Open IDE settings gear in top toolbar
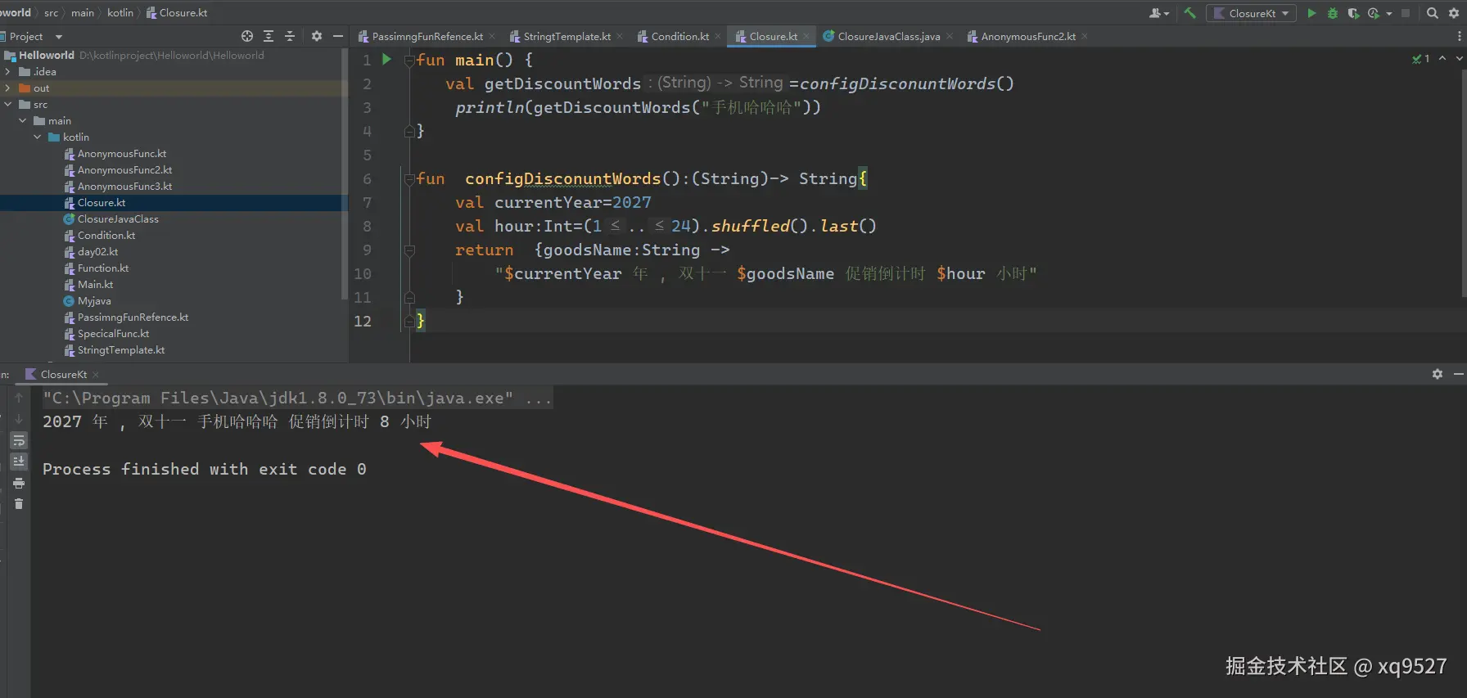The height and width of the screenshot is (698, 1467). pyautogui.click(x=1454, y=13)
